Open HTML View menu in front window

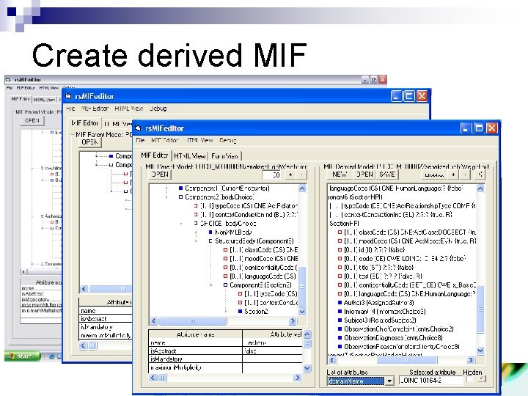[199, 140]
